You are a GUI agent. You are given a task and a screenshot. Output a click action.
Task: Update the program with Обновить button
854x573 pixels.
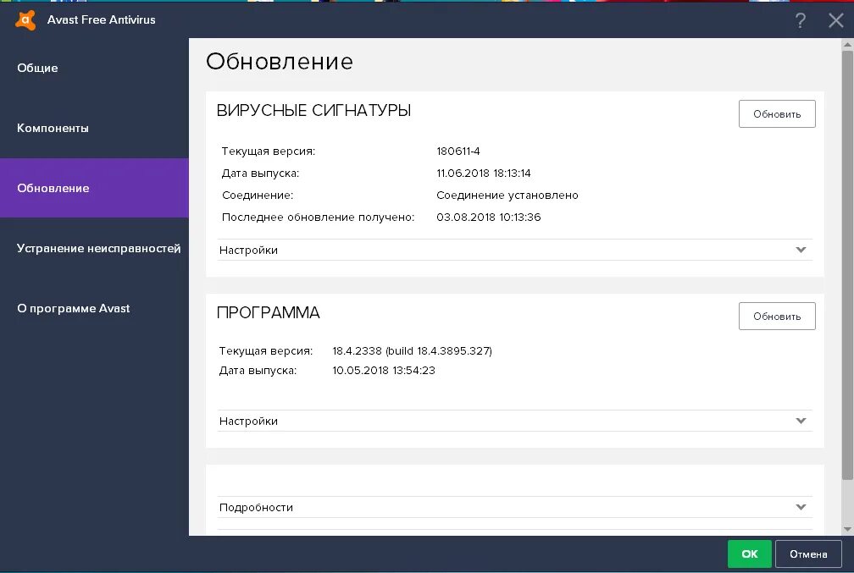pos(777,317)
